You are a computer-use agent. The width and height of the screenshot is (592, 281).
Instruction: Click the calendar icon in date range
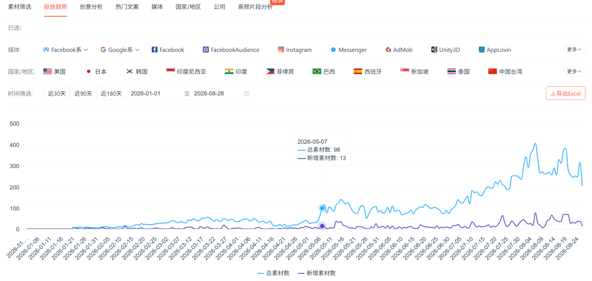click(x=247, y=93)
